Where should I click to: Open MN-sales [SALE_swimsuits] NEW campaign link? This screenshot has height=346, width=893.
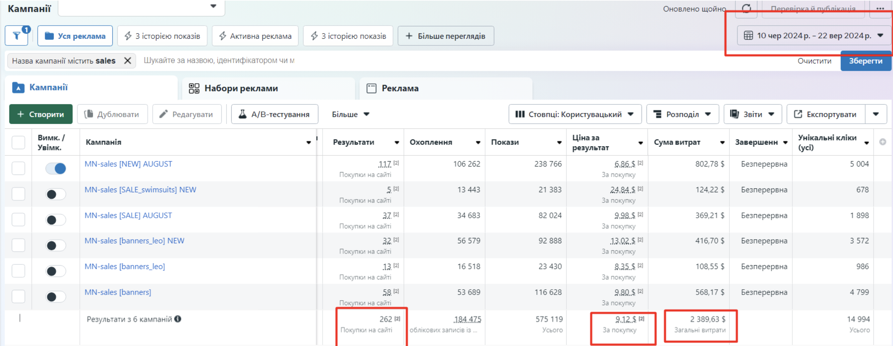tap(140, 189)
